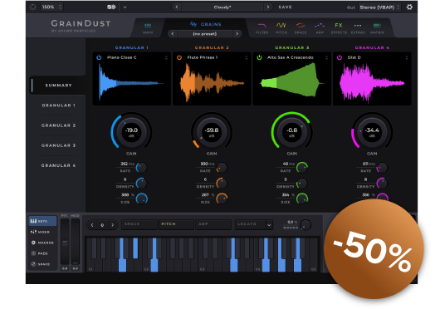Click the Granular 4 rate knob
This screenshot has width=445, height=309.
click(x=382, y=168)
